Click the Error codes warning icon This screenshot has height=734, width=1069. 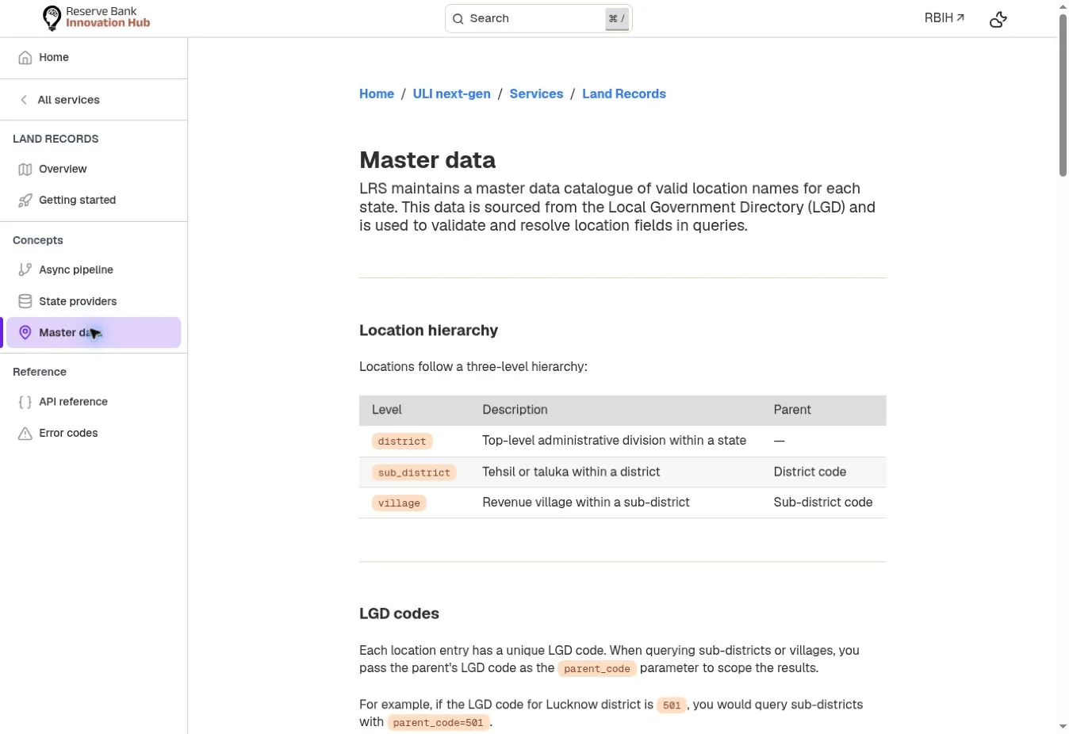pos(25,434)
